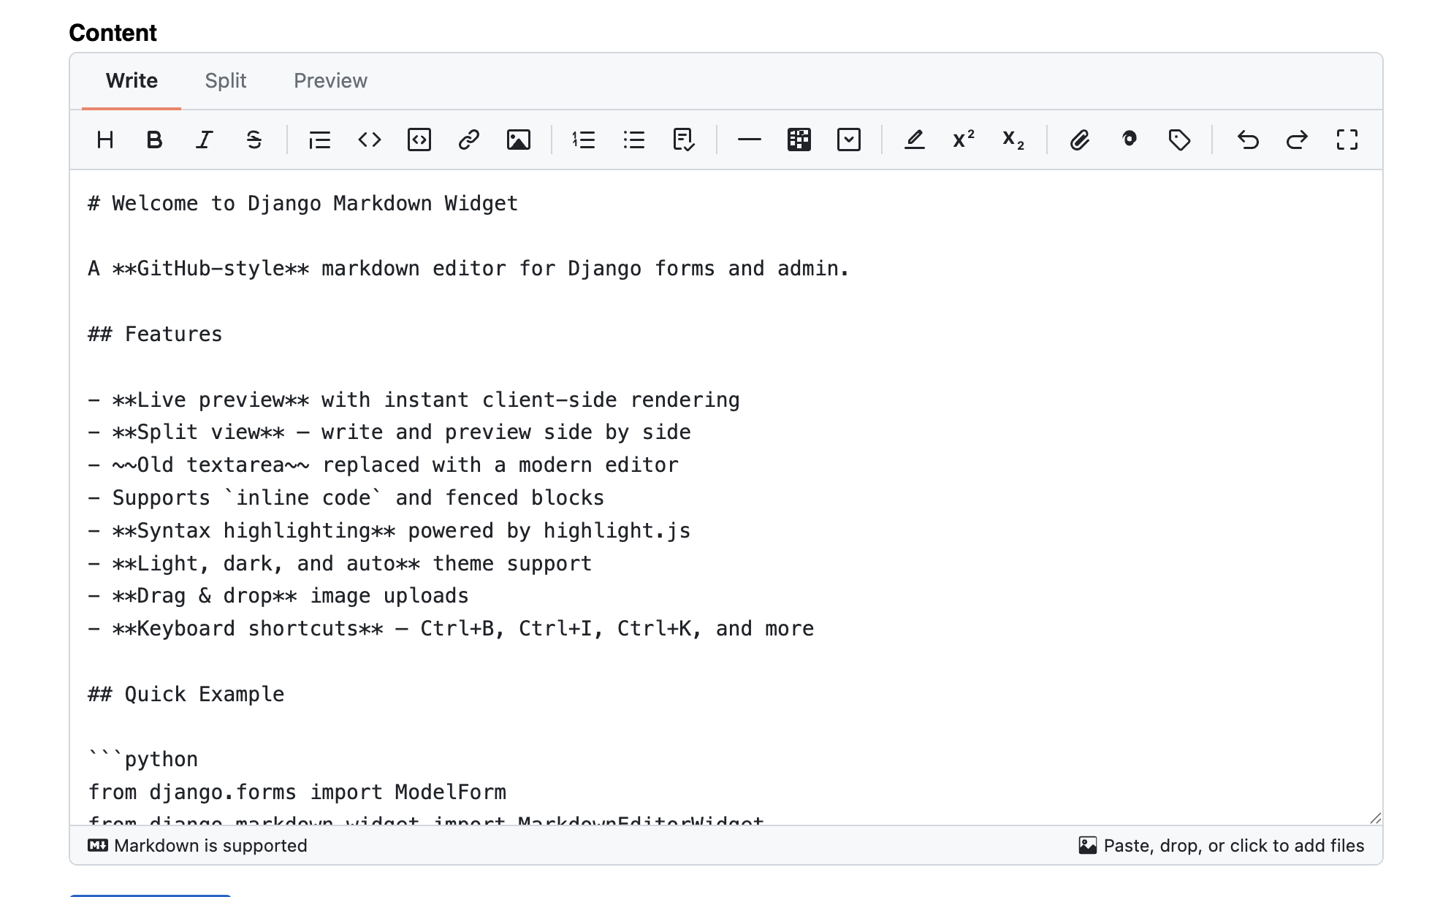Create a bulleted list
This screenshot has width=1451, height=897.
(633, 140)
